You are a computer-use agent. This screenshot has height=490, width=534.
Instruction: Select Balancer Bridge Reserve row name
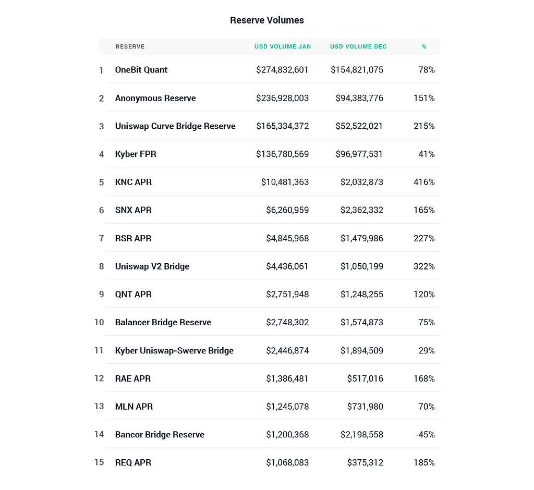[x=163, y=322]
